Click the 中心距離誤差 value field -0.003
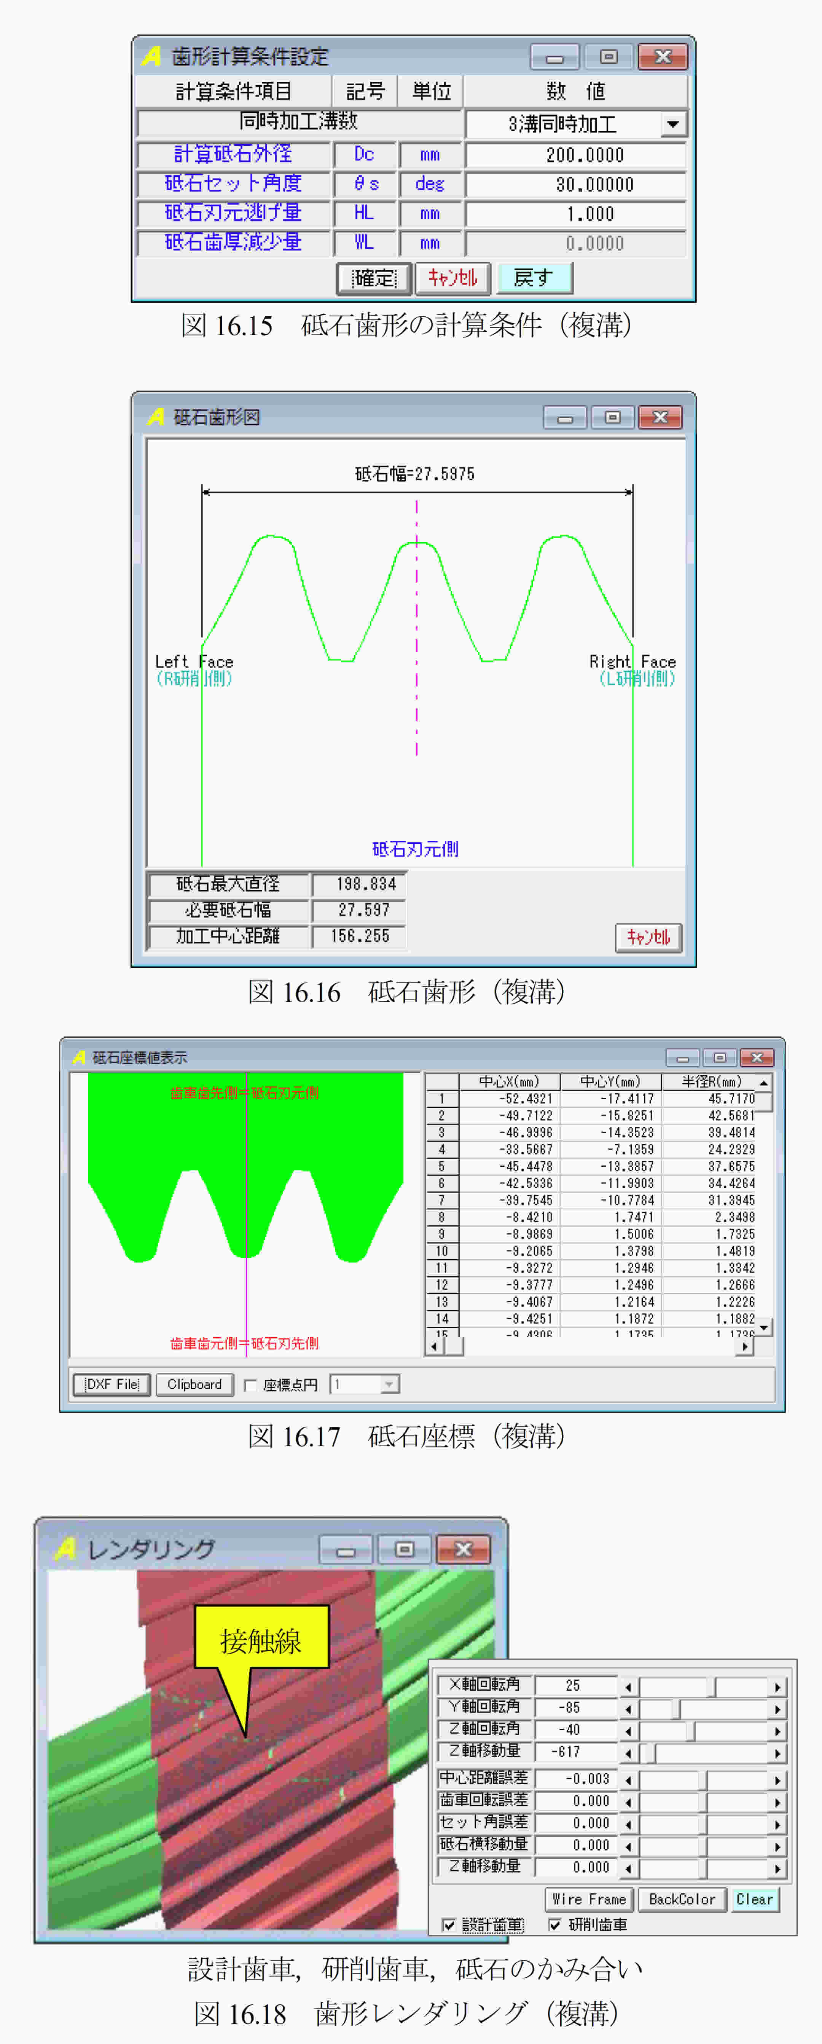Viewport: 822px width, 2044px height. click(575, 1779)
